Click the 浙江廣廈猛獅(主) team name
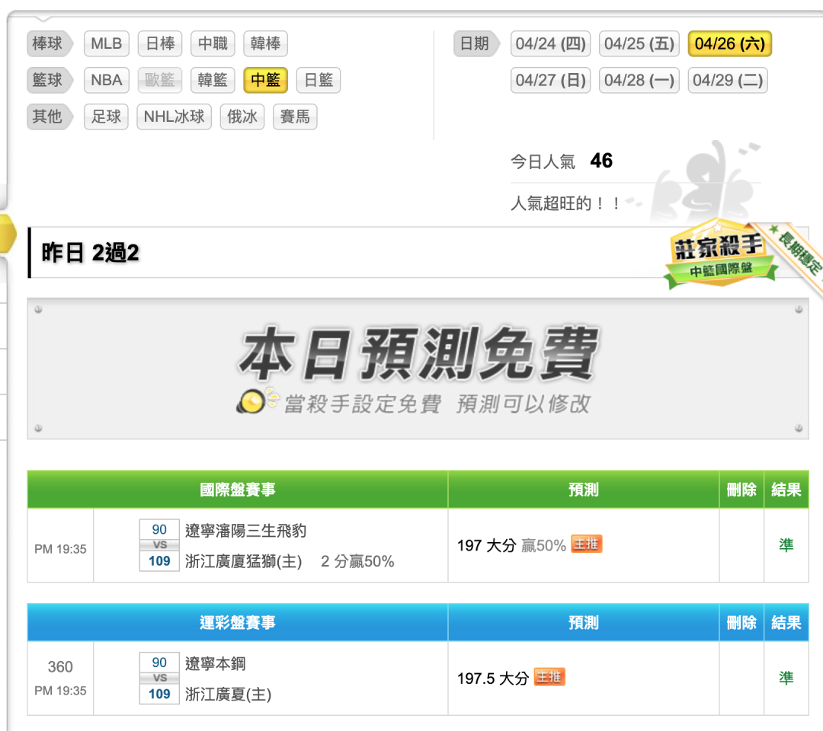The height and width of the screenshot is (731, 823). pyautogui.click(x=243, y=561)
